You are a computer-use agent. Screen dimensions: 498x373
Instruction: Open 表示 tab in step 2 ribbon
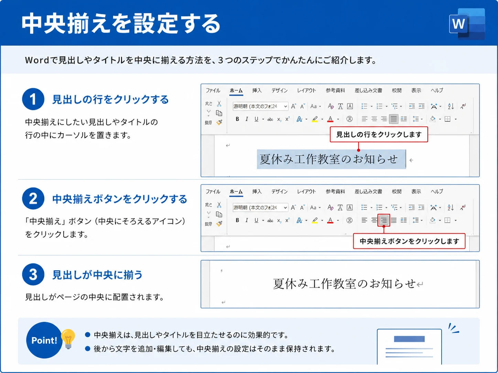pos(416,191)
